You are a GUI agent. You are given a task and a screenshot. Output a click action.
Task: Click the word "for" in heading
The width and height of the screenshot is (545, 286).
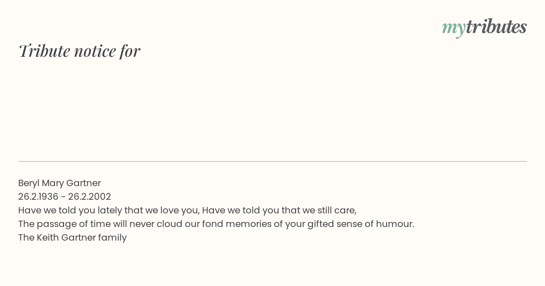point(130,51)
